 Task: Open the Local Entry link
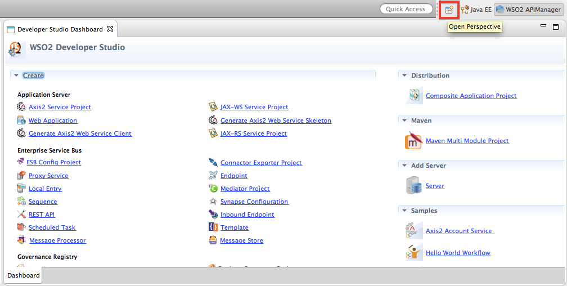click(45, 189)
